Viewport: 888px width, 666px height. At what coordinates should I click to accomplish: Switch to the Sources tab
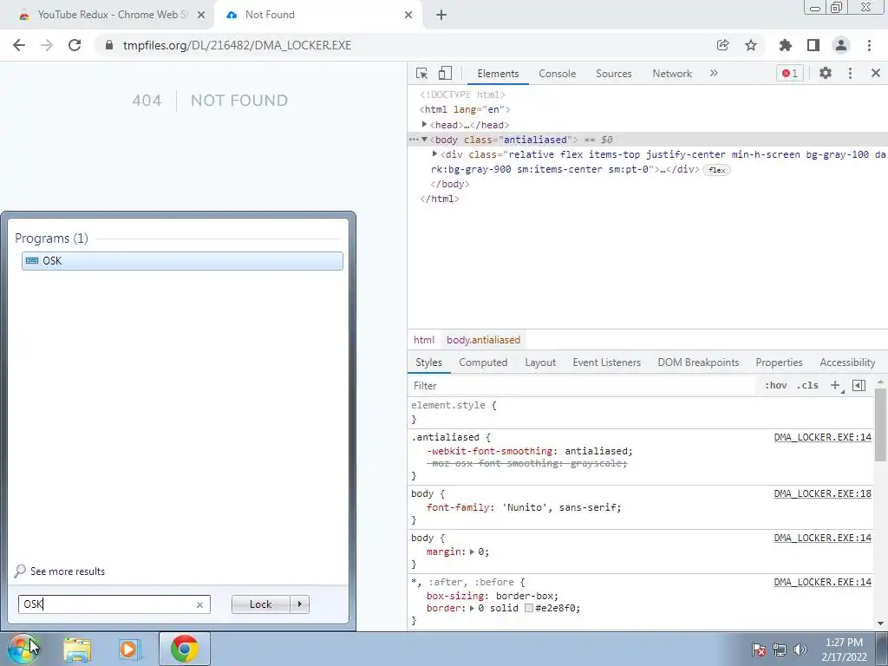point(613,74)
